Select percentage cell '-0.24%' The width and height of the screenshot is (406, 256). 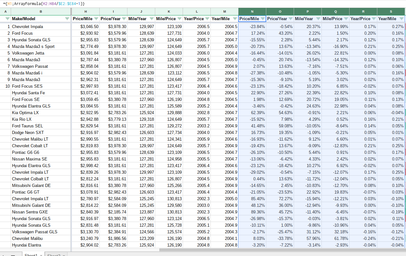coord(363,238)
